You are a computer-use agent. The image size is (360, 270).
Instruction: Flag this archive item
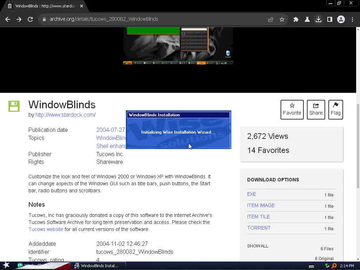(336, 110)
